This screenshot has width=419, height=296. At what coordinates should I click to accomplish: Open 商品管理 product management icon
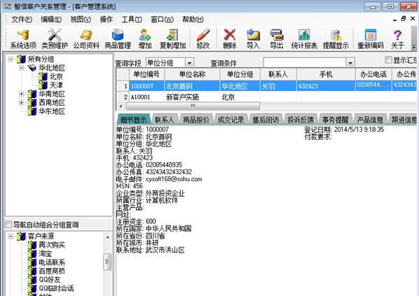(118, 39)
